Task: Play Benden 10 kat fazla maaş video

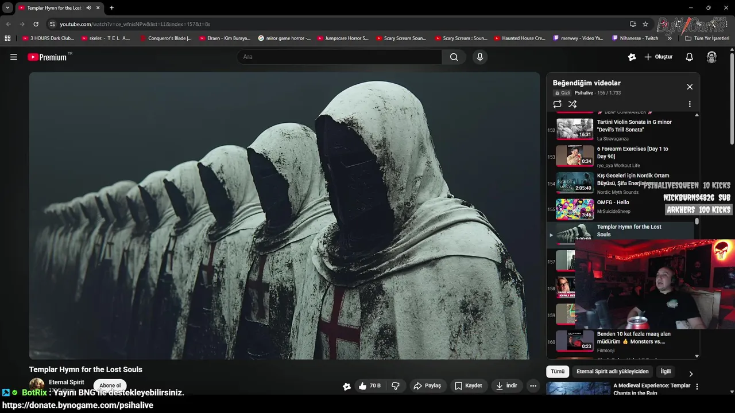Action: (x=620, y=341)
